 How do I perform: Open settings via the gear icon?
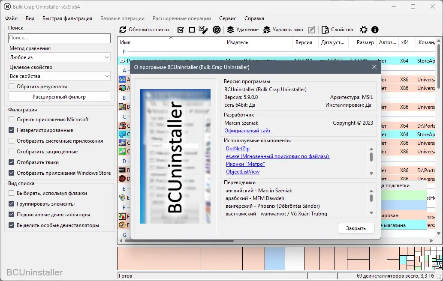pyautogui.click(x=364, y=30)
